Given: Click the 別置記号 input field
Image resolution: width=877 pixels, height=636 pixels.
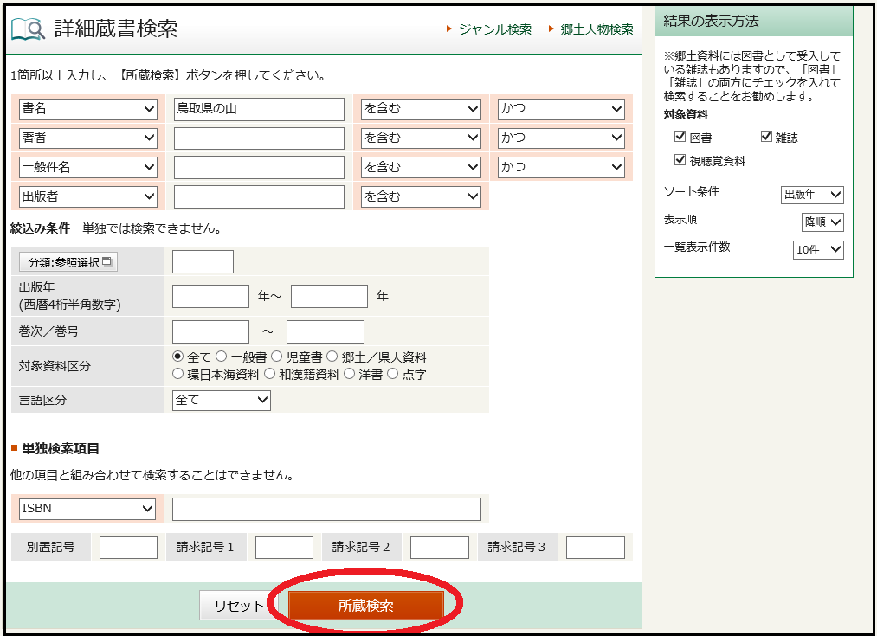Looking at the screenshot, I should [x=129, y=548].
